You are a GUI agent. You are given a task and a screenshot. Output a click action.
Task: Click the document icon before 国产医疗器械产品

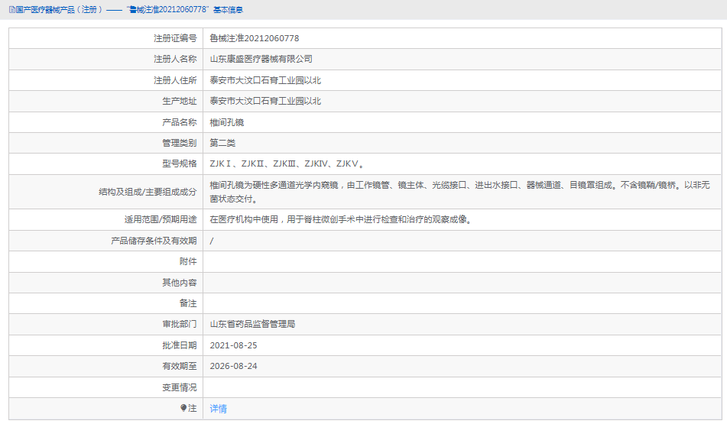point(12,10)
